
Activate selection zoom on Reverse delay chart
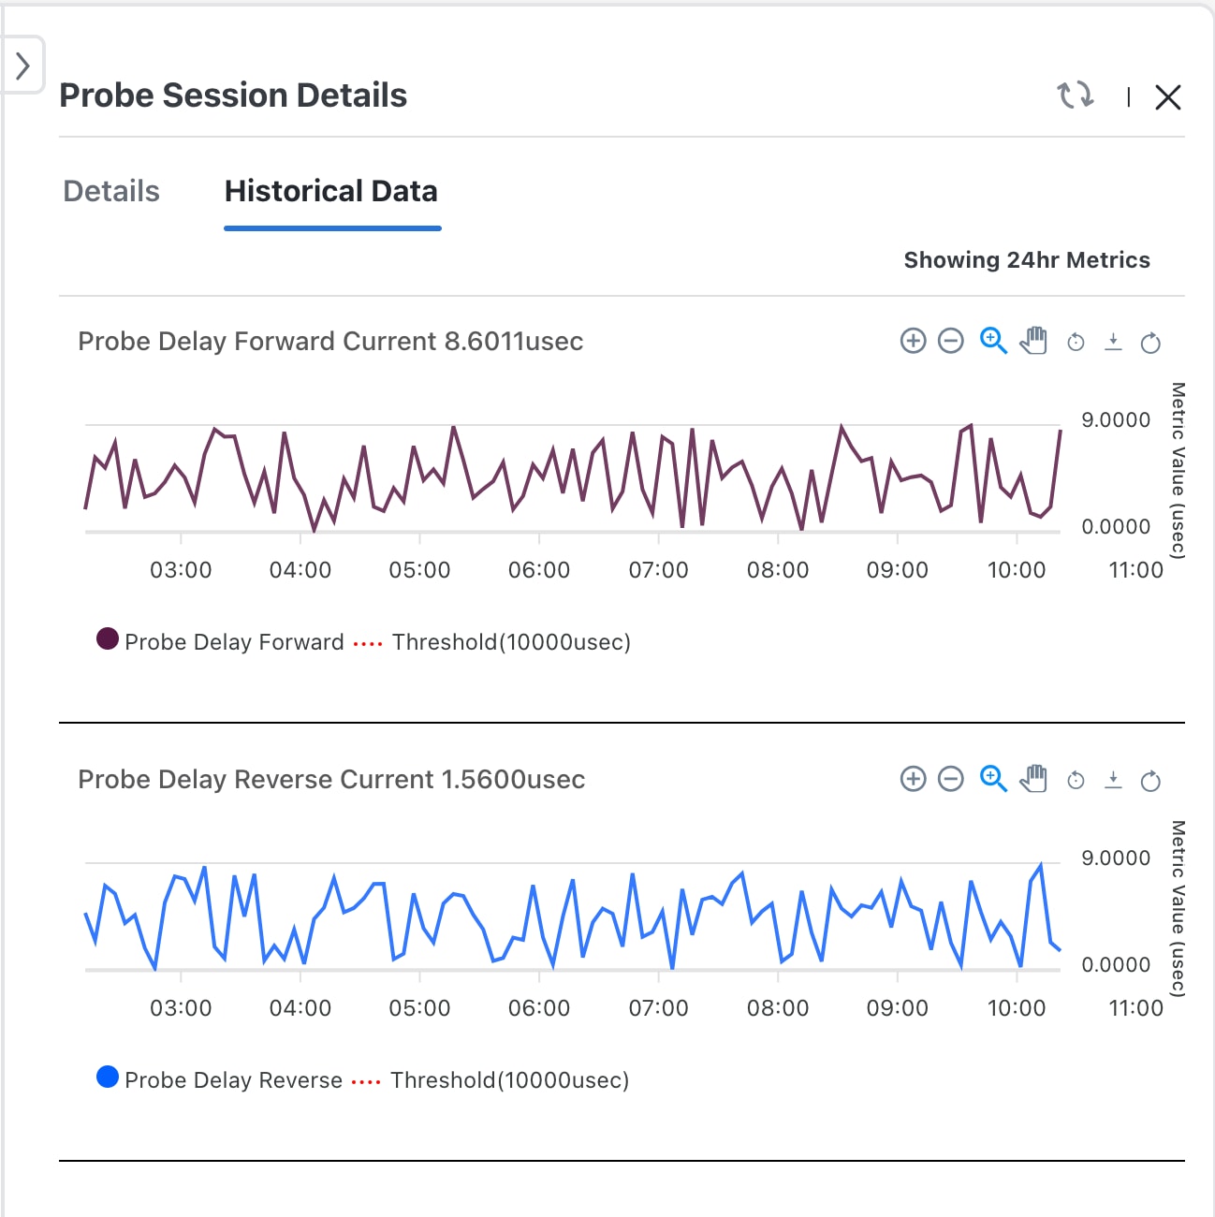[x=993, y=779]
